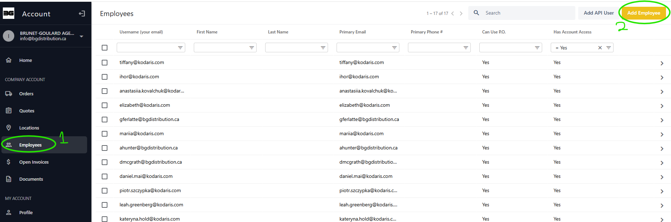Select the mariia@kodaris.com row checkbox
This screenshot has width=671, height=222.
click(x=105, y=134)
